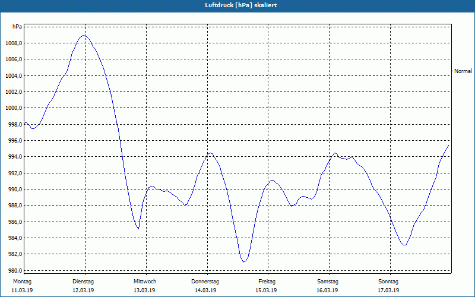The height and width of the screenshot is (297, 475).
Task: Click the date 15.03.19
Action: point(266,290)
